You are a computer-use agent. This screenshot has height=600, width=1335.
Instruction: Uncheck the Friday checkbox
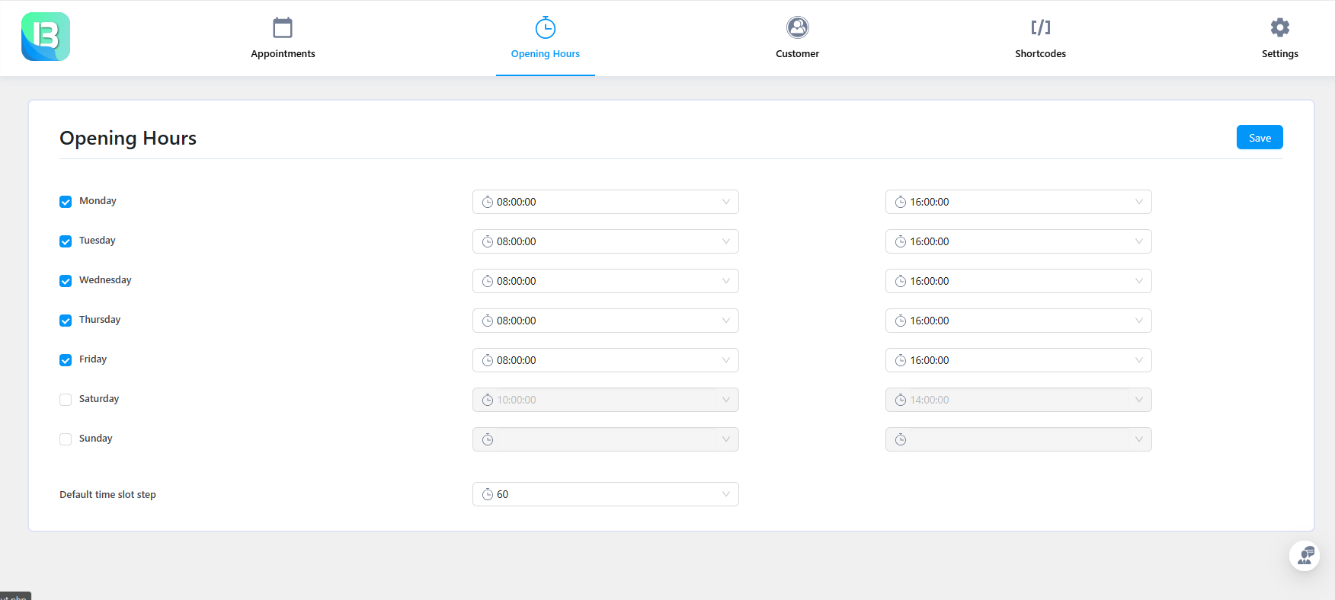pos(66,360)
